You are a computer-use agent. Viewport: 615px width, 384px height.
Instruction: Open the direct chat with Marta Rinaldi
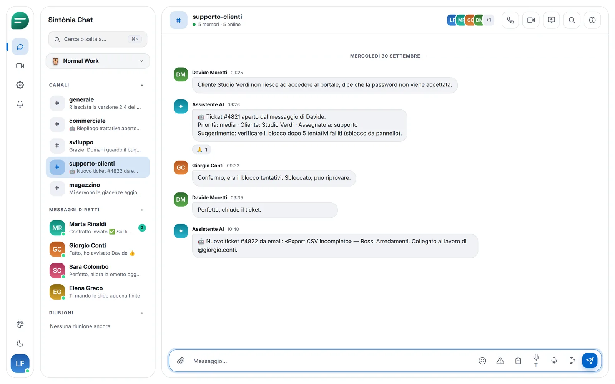98,228
